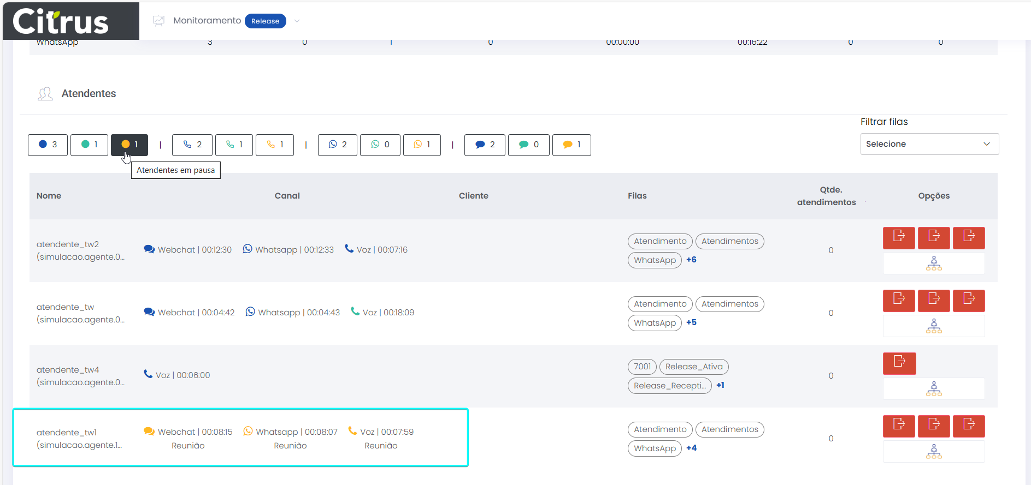Click the Release badge in header

pyautogui.click(x=265, y=21)
